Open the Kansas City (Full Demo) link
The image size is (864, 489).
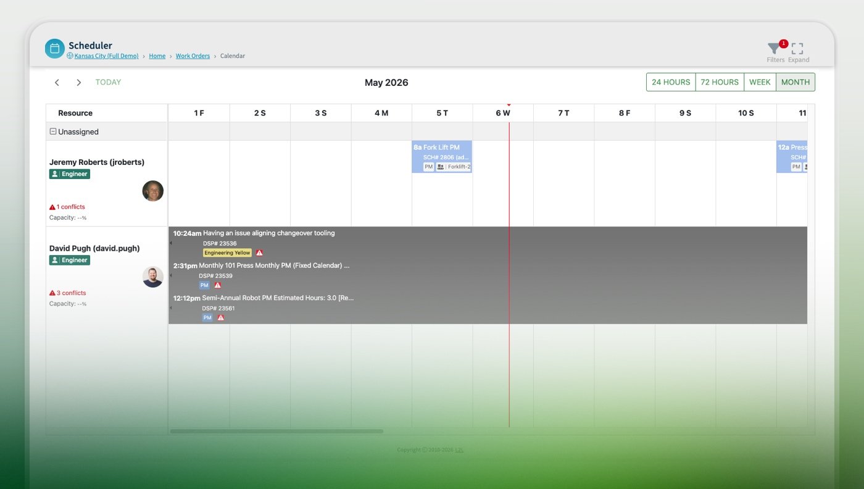pyautogui.click(x=106, y=56)
